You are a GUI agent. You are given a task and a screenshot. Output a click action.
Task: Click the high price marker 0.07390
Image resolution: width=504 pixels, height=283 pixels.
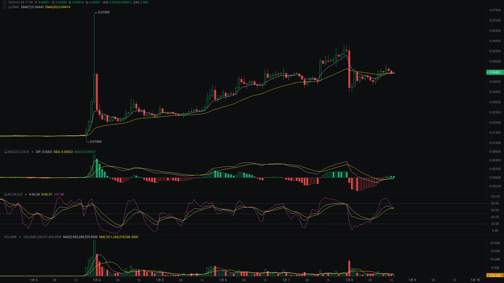tap(104, 12)
